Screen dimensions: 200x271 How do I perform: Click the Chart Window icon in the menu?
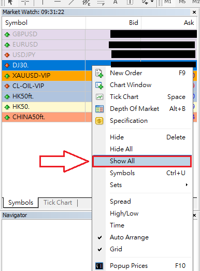point(99,85)
